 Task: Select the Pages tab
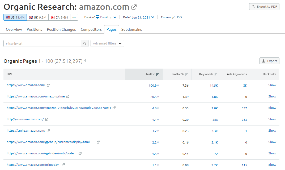pyautogui.click(x=111, y=29)
